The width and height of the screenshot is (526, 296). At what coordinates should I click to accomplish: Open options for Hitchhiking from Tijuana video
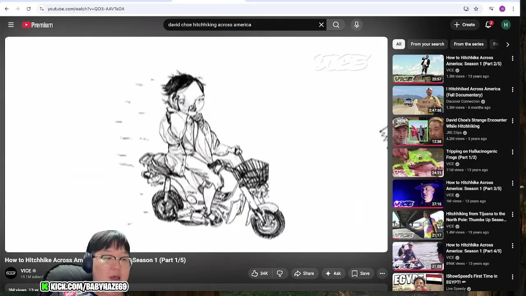512,215
